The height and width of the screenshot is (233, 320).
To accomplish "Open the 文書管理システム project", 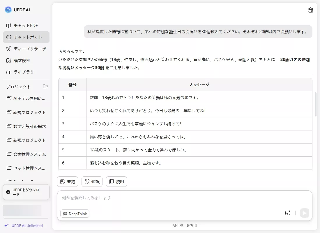I will [x=26, y=154].
